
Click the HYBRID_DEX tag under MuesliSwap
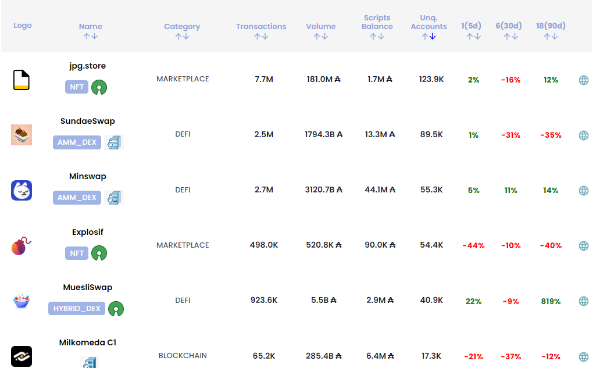(77, 308)
